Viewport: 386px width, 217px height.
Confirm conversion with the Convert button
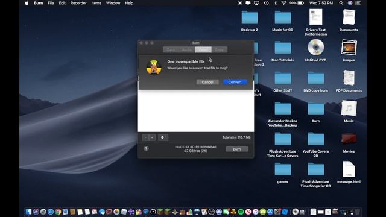[x=235, y=82]
